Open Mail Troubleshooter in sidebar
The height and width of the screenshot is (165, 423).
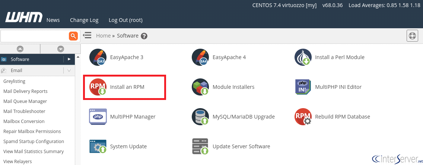coord(24,111)
